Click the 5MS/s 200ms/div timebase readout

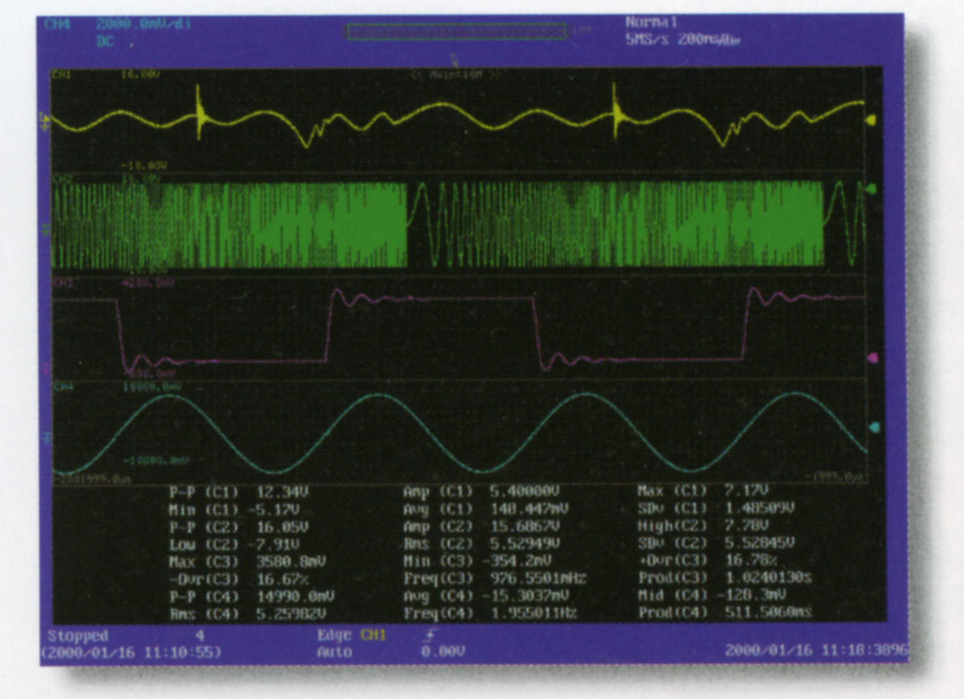coord(682,40)
